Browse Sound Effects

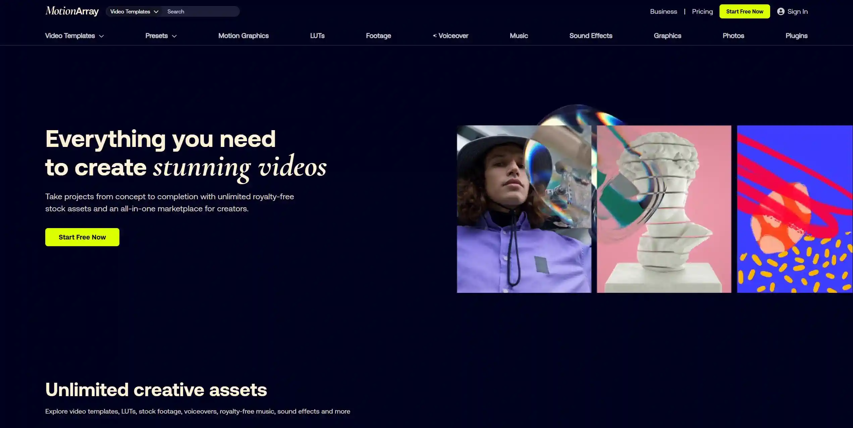590,36
